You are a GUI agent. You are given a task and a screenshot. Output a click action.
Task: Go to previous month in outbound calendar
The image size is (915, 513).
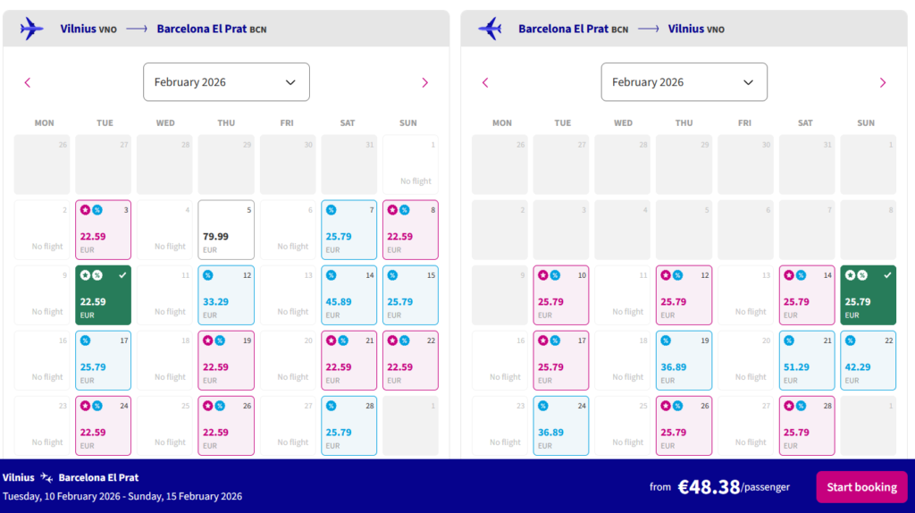(28, 82)
